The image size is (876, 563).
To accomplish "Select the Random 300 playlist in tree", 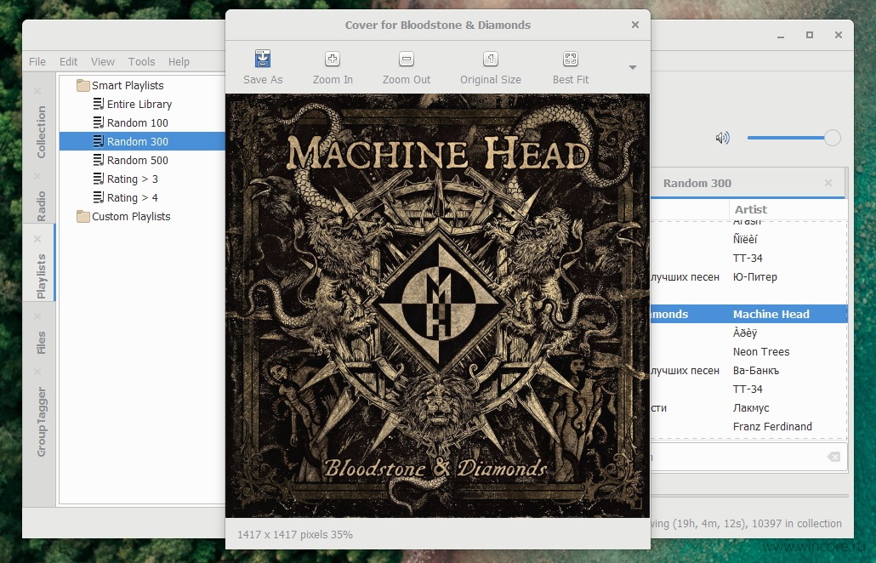I will coord(138,141).
